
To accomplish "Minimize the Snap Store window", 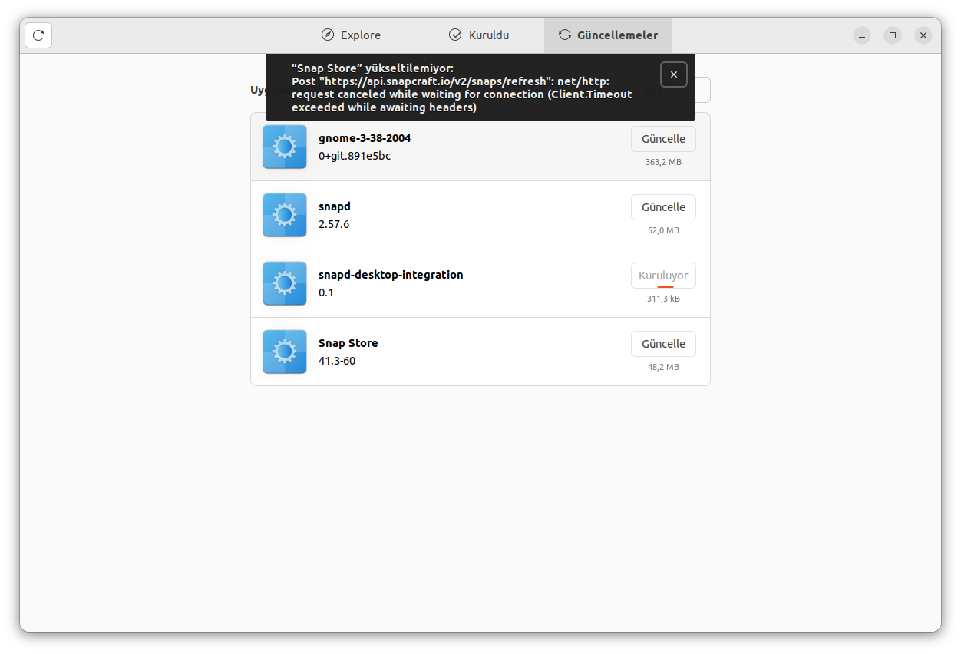I will pos(862,35).
